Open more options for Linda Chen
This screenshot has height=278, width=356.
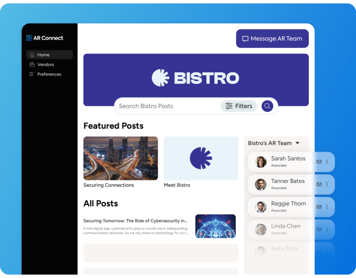(x=327, y=229)
